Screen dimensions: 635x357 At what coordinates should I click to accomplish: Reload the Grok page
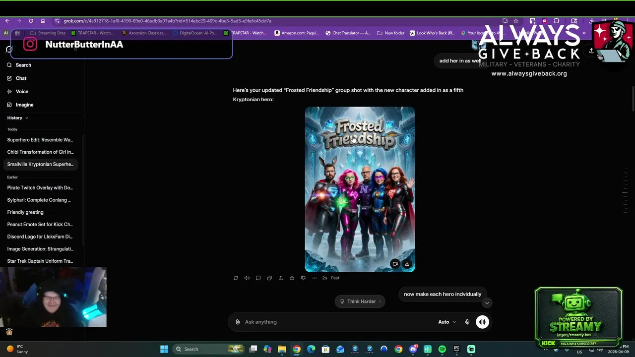tap(31, 21)
